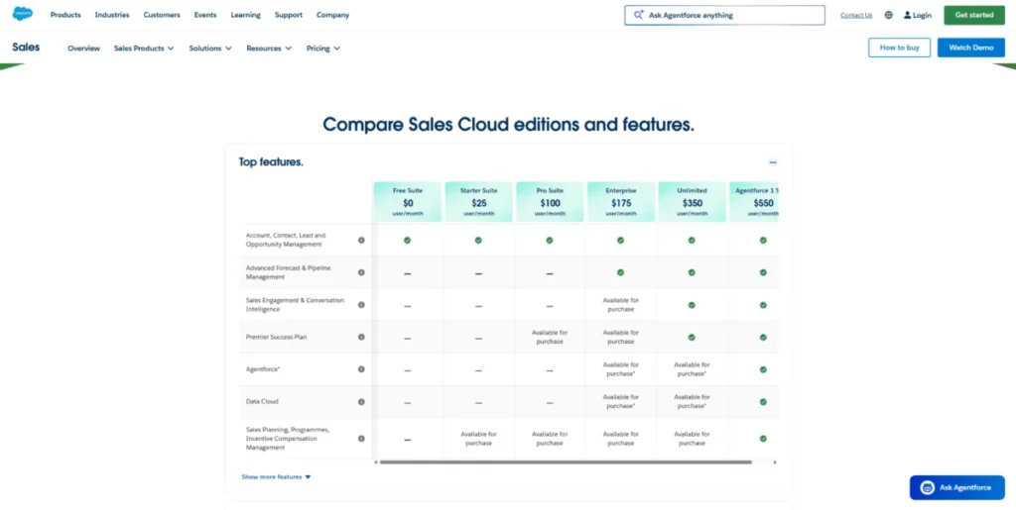The width and height of the screenshot is (1016, 510).
Task: Click Unlimited checkmark for Premier Success Plan
Action: point(692,337)
